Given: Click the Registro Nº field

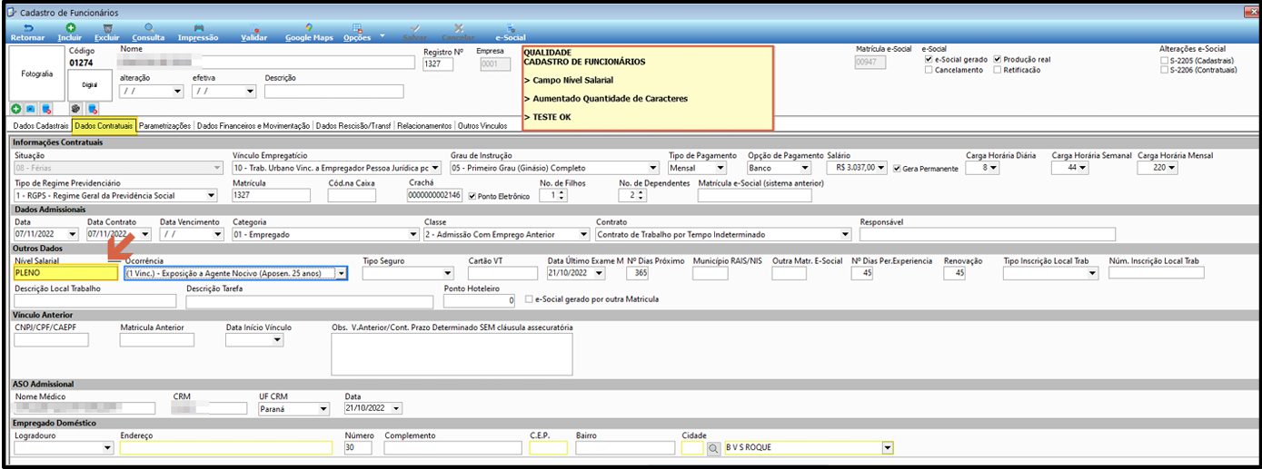Looking at the screenshot, I should tap(438, 64).
